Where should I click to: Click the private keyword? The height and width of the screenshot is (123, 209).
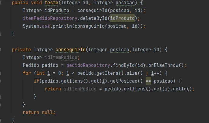coord(22,49)
